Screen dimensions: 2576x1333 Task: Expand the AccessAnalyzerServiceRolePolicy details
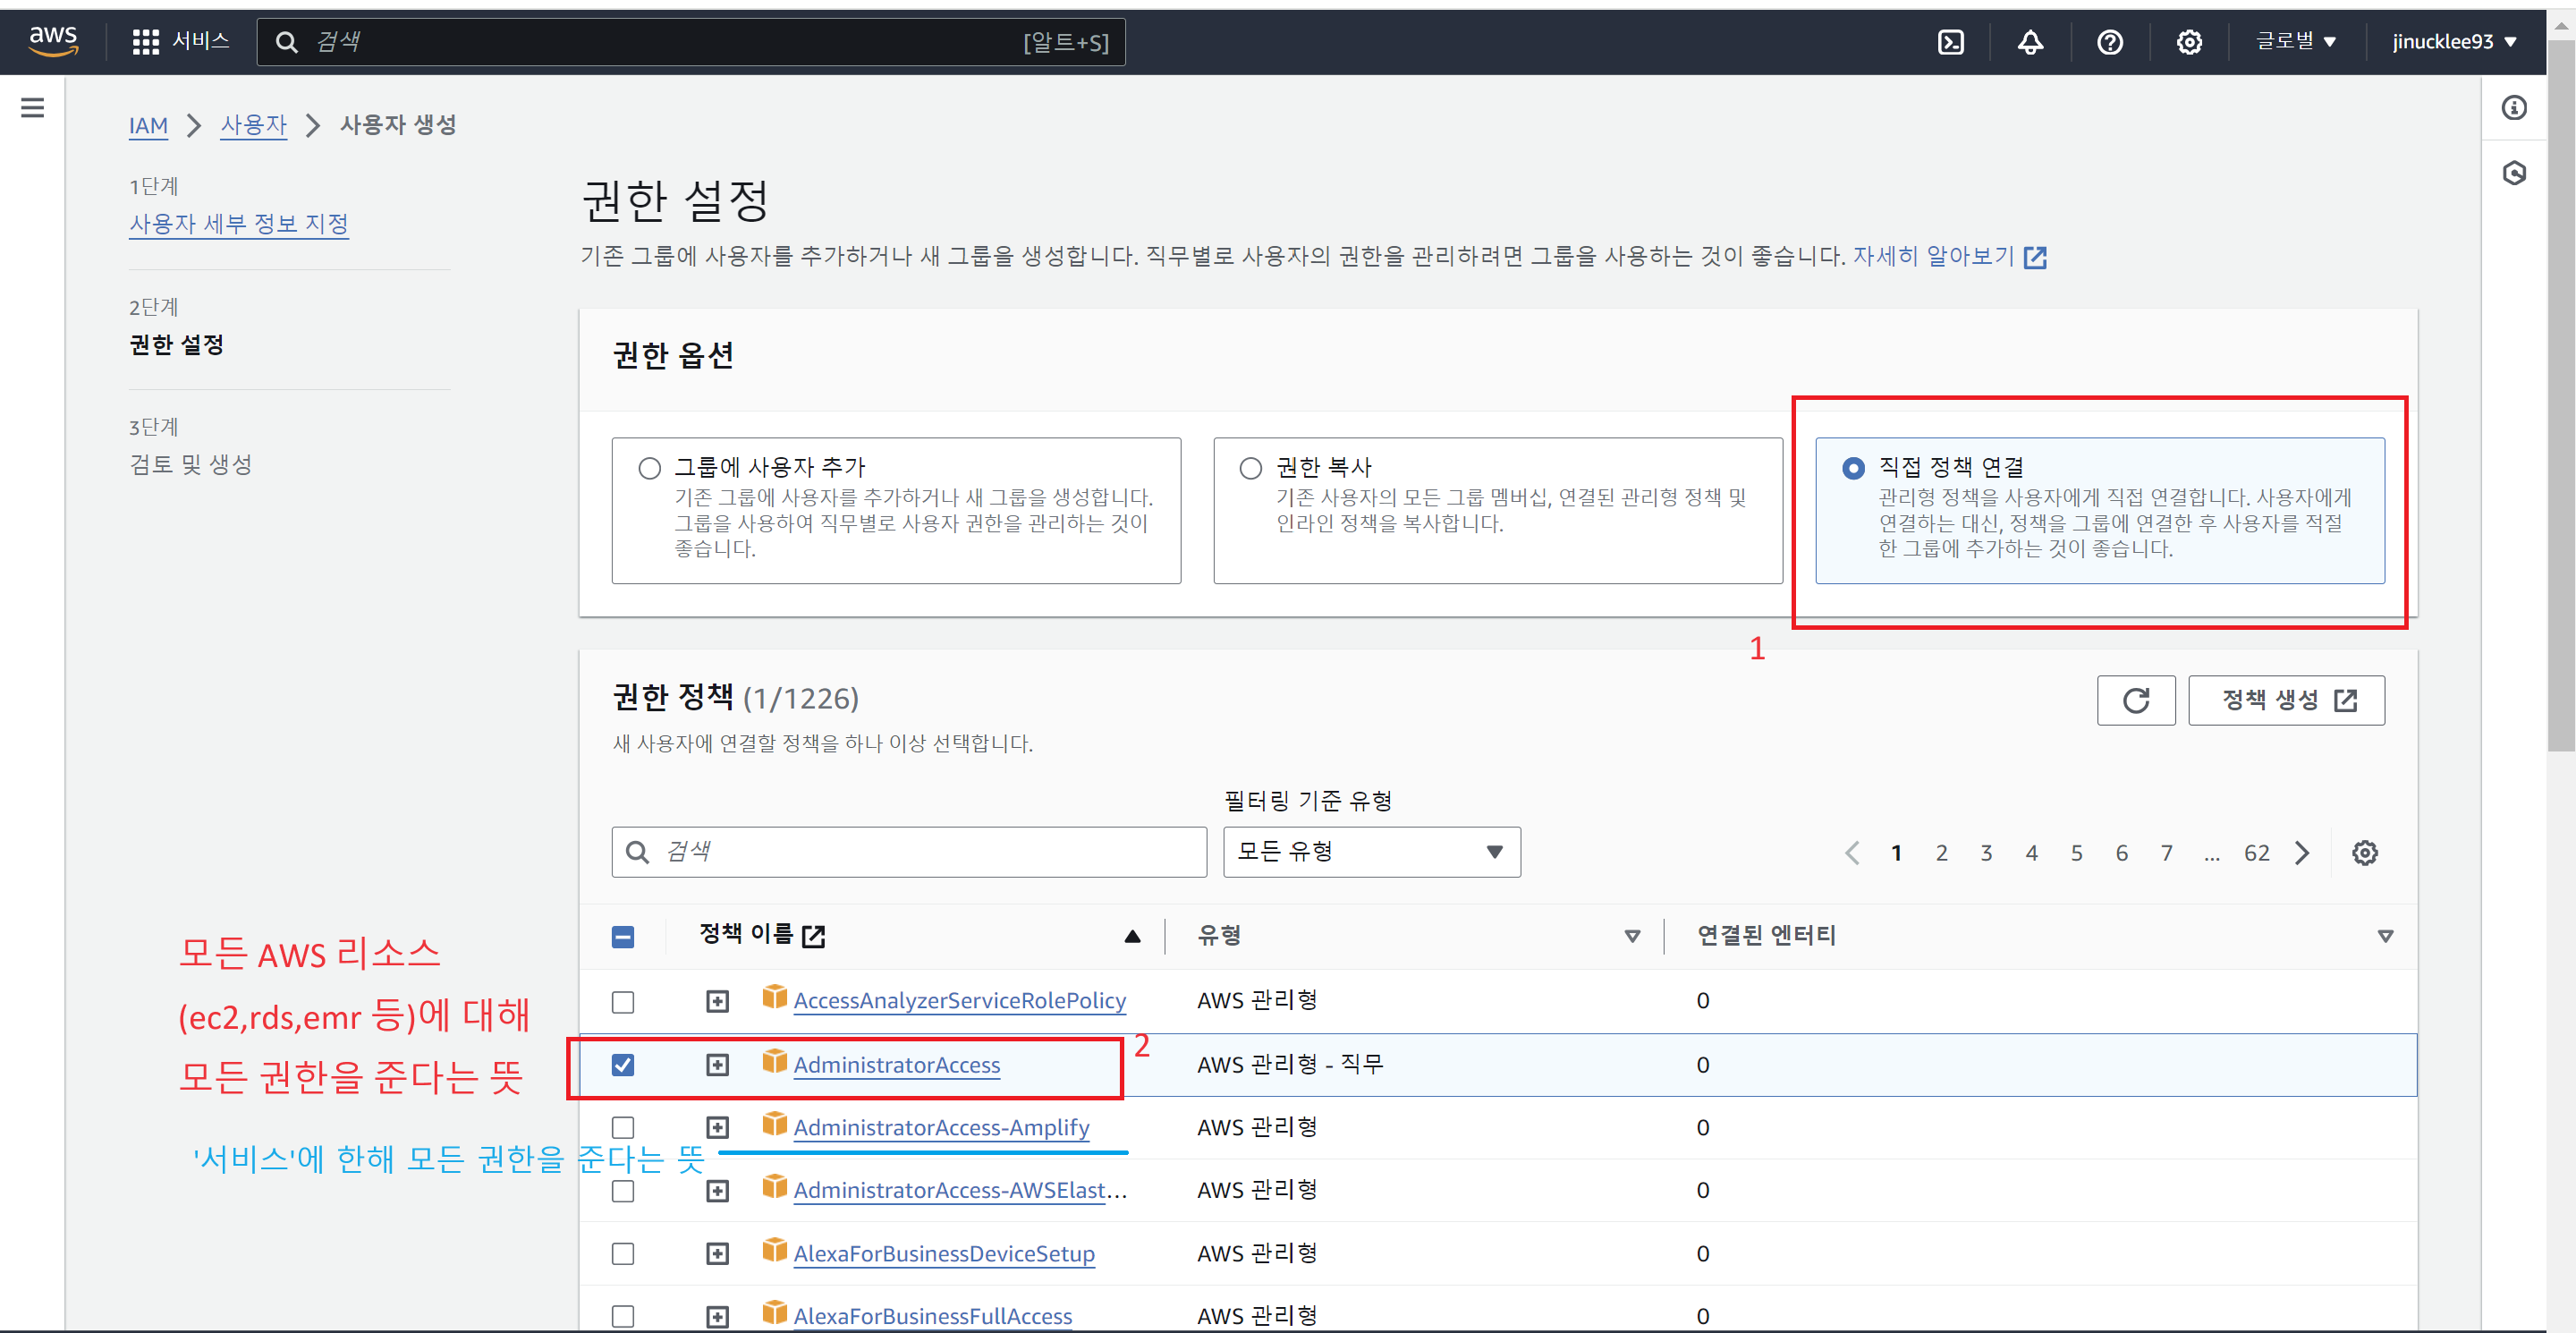tap(717, 1001)
